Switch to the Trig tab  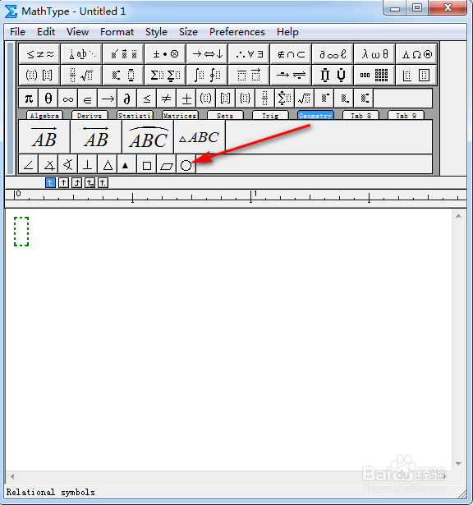pos(270,115)
